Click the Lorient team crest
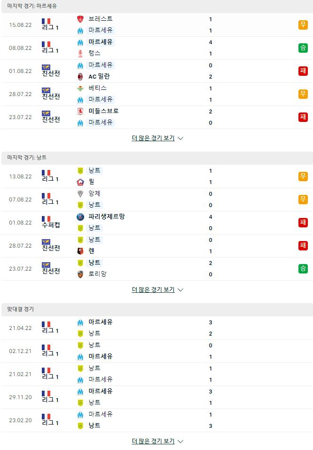Viewport: 313px width, 450px height. click(x=80, y=274)
